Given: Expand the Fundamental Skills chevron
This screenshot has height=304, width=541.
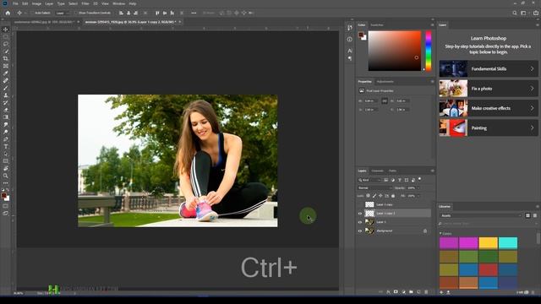Looking at the screenshot, I should [x=532, y=69].
